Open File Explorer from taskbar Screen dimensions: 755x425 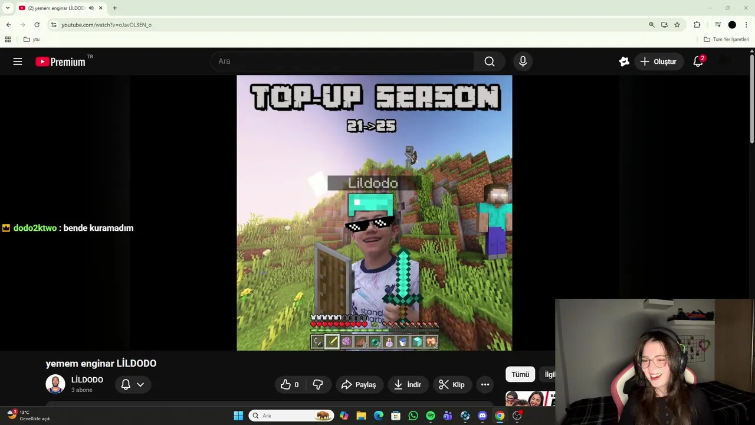(x=361, y=416)
